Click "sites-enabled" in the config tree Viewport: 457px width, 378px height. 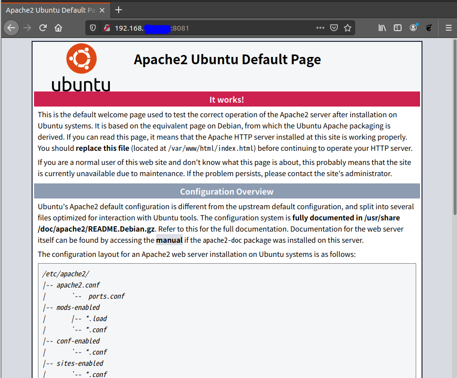80,363
